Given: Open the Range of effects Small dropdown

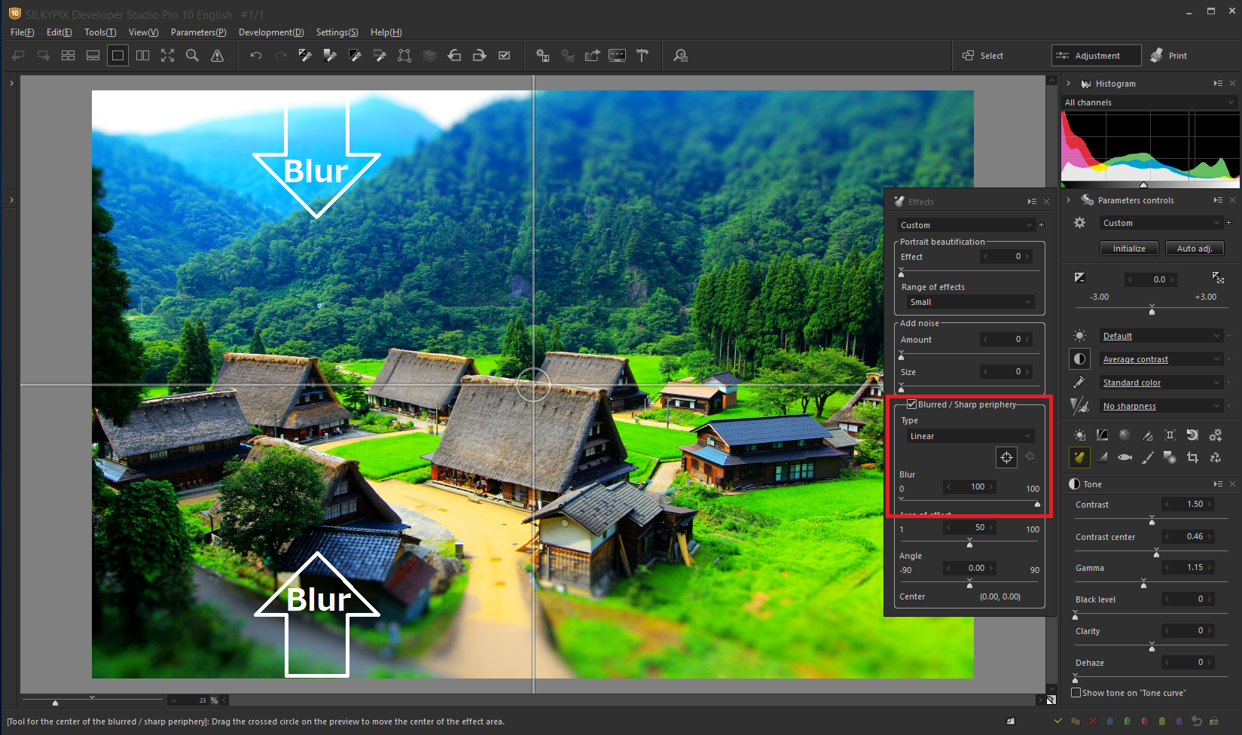Looking at the screenshot, I should tap(970, 302).
